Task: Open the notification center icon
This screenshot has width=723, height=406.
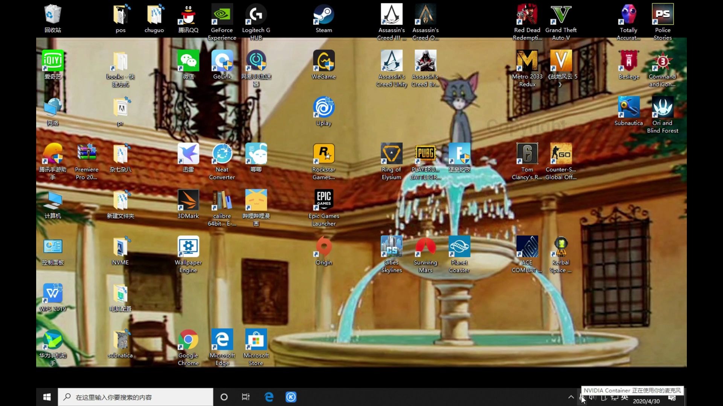Action: (x=672, y=398)
